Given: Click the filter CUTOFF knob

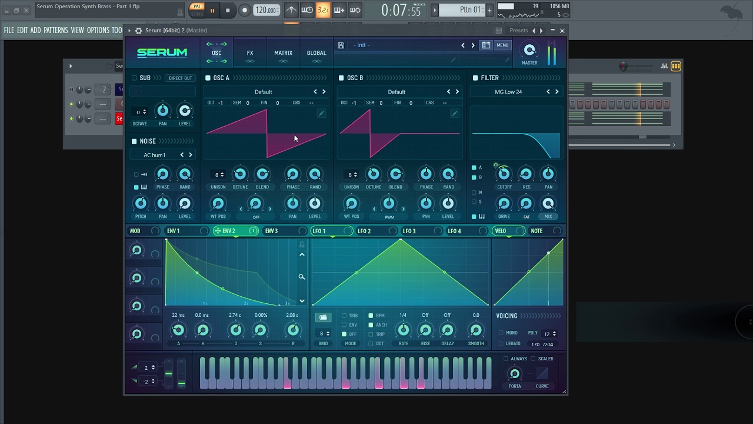Looking at the screenshot, I should point(504,174).
